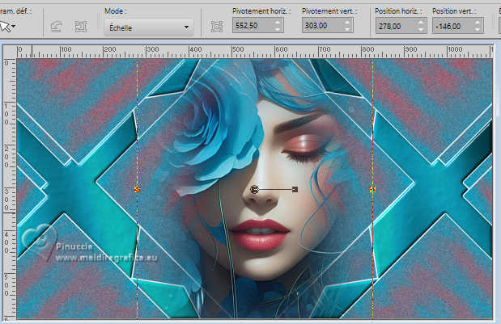Click the rotation handle square right of pivot
This screenshot has width=501, height=324.
coord(295,190)
